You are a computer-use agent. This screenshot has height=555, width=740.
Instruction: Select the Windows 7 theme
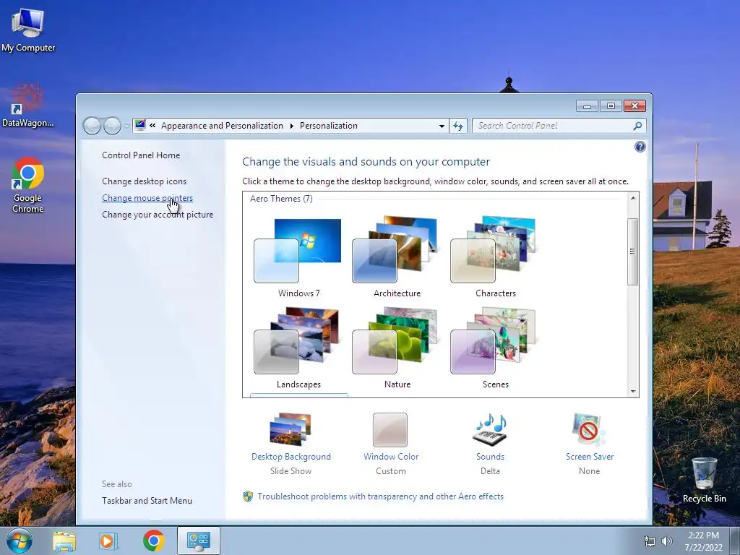[x=298, y=258]
